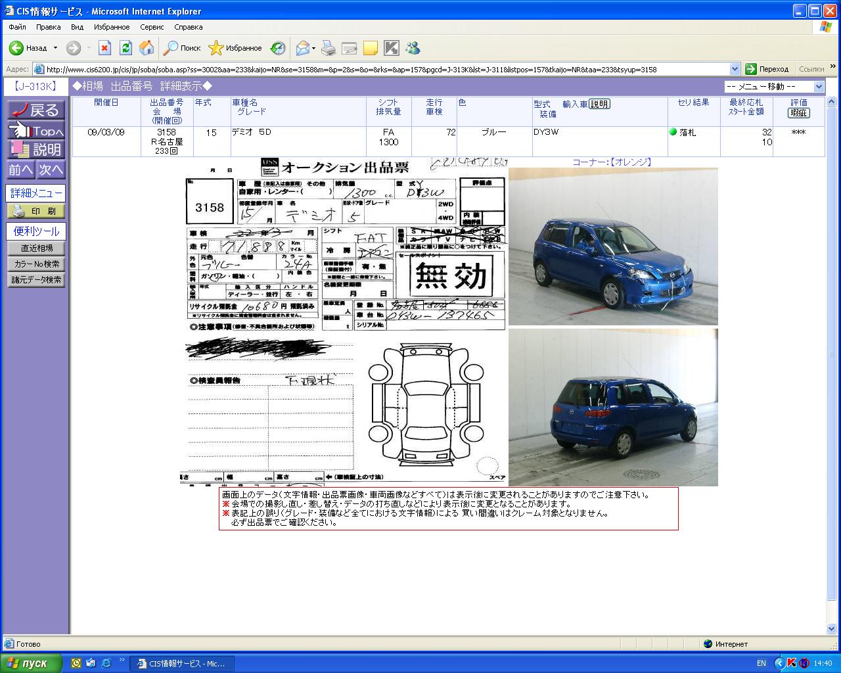Click the yellow note icon in toolbar
Image resolution: width=841 pixels, height=673 pixels.
371,48
